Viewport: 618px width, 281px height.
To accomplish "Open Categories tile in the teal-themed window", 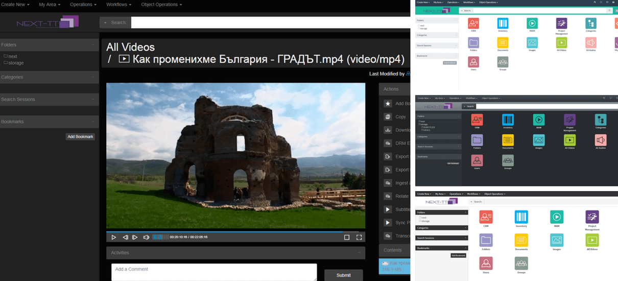I will (x=591, y=24).
